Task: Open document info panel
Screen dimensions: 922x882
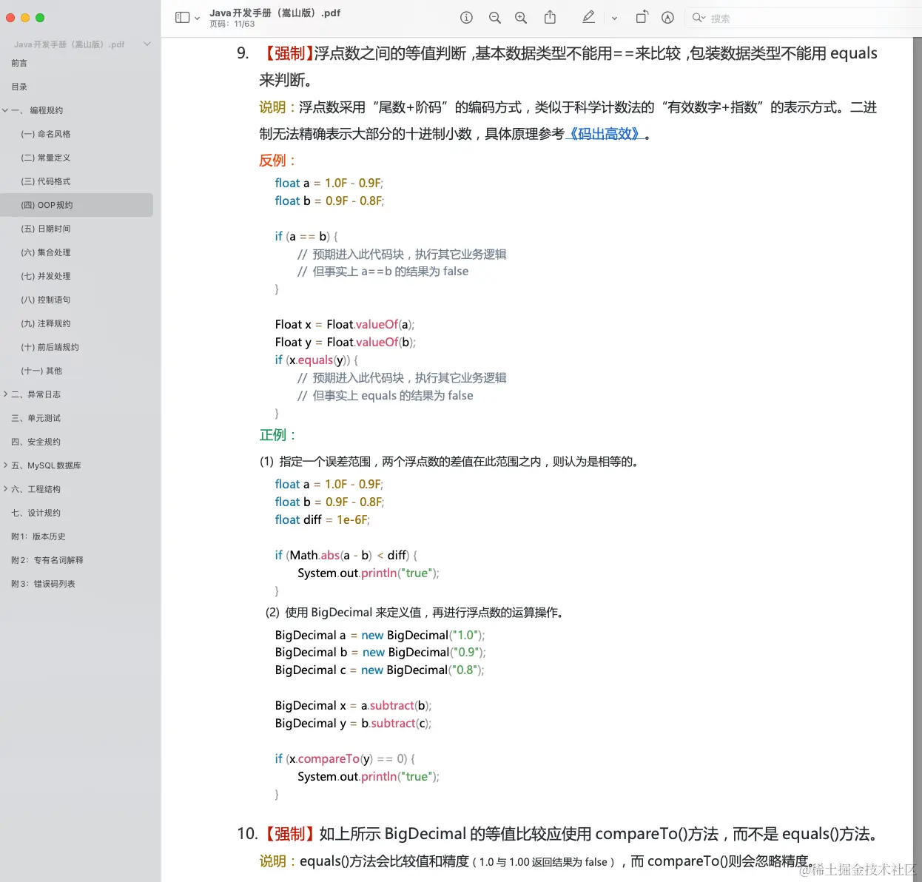Action: pos(465,17)
